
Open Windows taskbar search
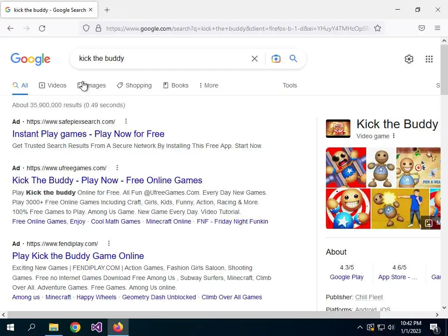point(31,327)
